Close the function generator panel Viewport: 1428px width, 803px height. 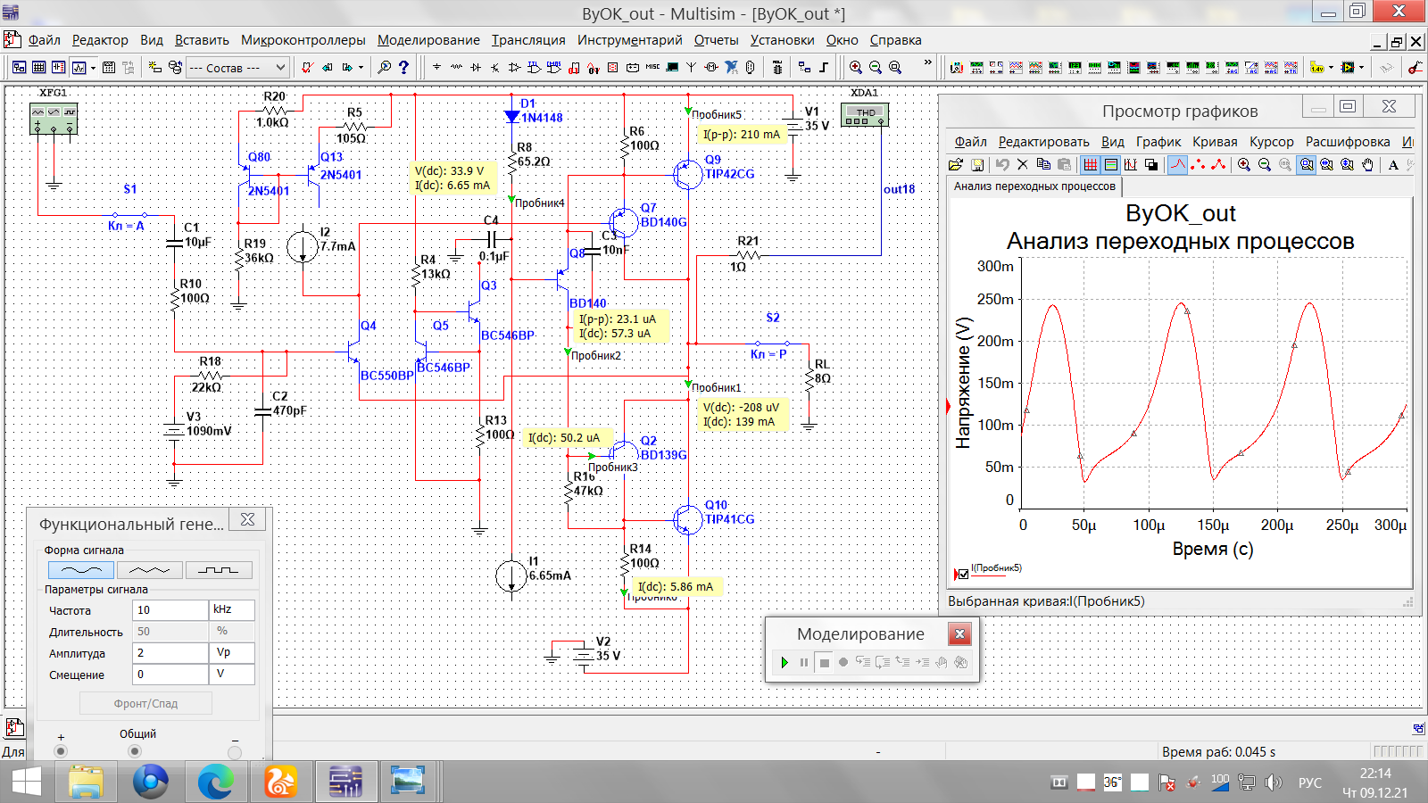(247, 519)
